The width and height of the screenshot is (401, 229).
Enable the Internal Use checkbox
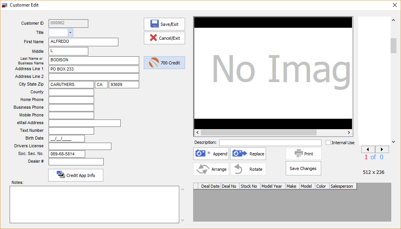(329, 143)
